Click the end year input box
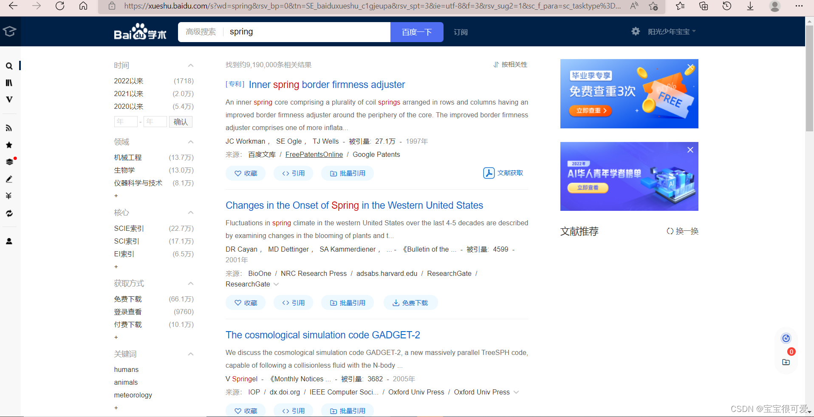Viewport: 814px width, 417px height. point(155,122)
